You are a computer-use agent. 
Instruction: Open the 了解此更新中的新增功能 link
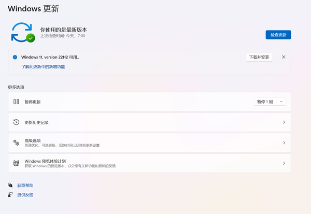(x=43, y=67)
